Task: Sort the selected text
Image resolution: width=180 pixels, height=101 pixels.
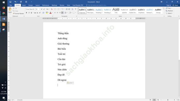Action: tap(72, 9)
